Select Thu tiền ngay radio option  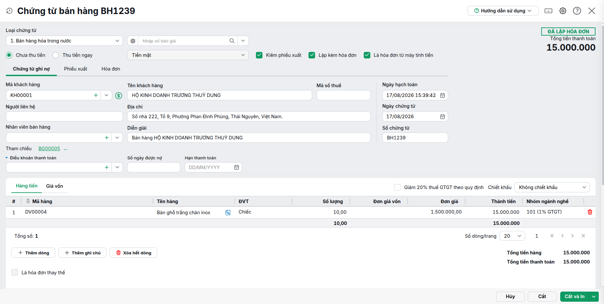tap(56, 55)
